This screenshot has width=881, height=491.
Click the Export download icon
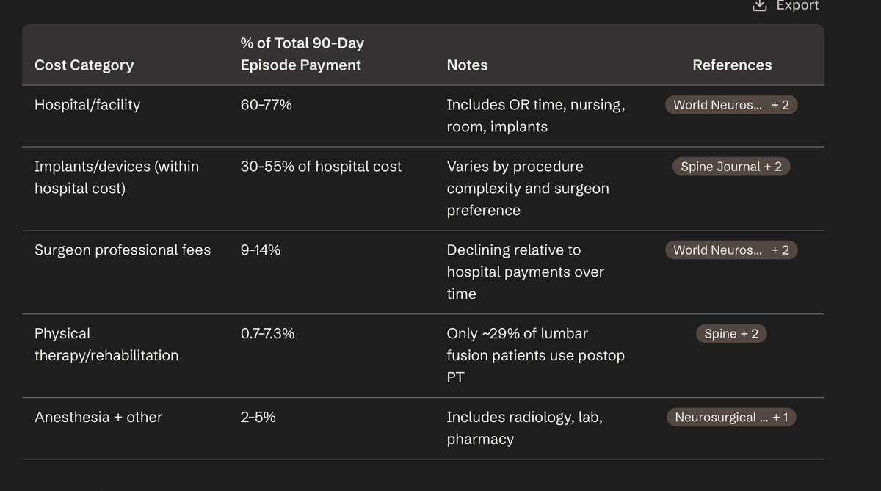point(759,5)
